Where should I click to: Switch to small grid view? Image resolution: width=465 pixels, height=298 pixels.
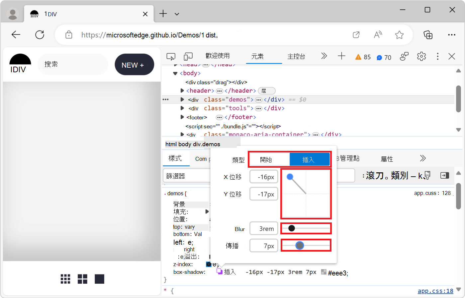click(x=65, y=279)
